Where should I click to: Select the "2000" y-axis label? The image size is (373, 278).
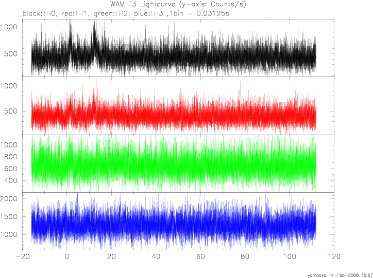point(9,199)
